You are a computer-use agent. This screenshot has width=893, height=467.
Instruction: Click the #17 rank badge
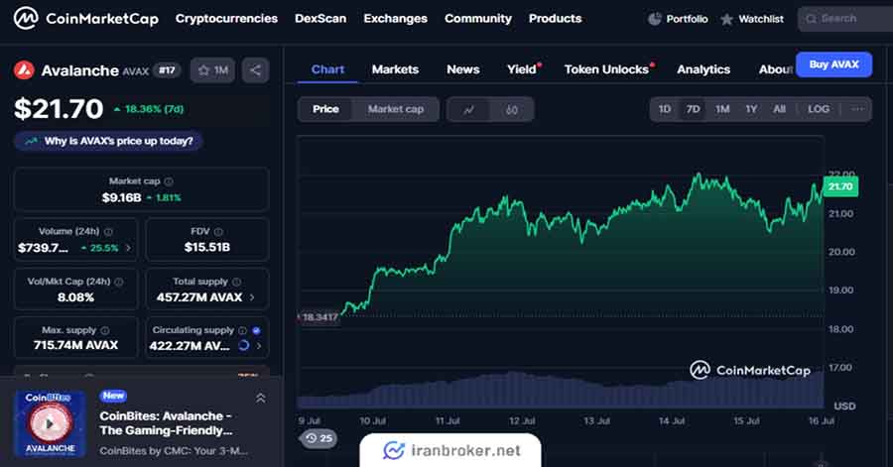click(x=167, y=70)
